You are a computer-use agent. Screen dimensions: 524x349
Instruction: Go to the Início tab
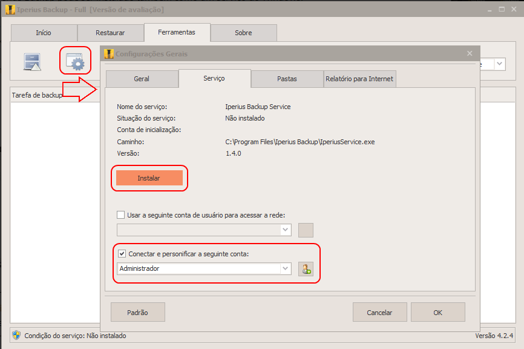[x=44, y=33]
